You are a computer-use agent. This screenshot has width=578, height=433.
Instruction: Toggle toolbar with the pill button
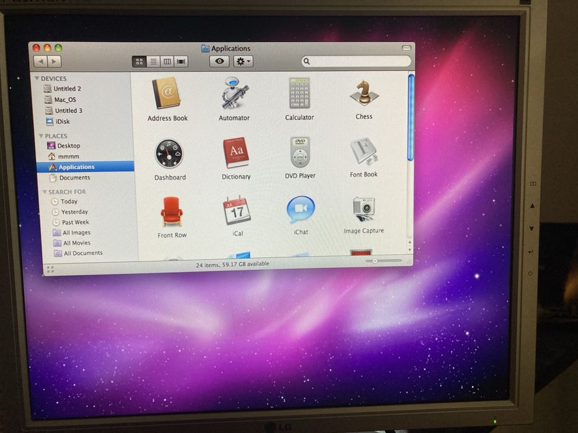(x=406, y=48)
